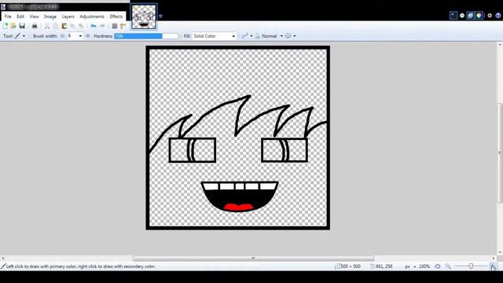Click the zoom to window icon
This screenshot has height=283, width=503.
[x=438, y=266]
